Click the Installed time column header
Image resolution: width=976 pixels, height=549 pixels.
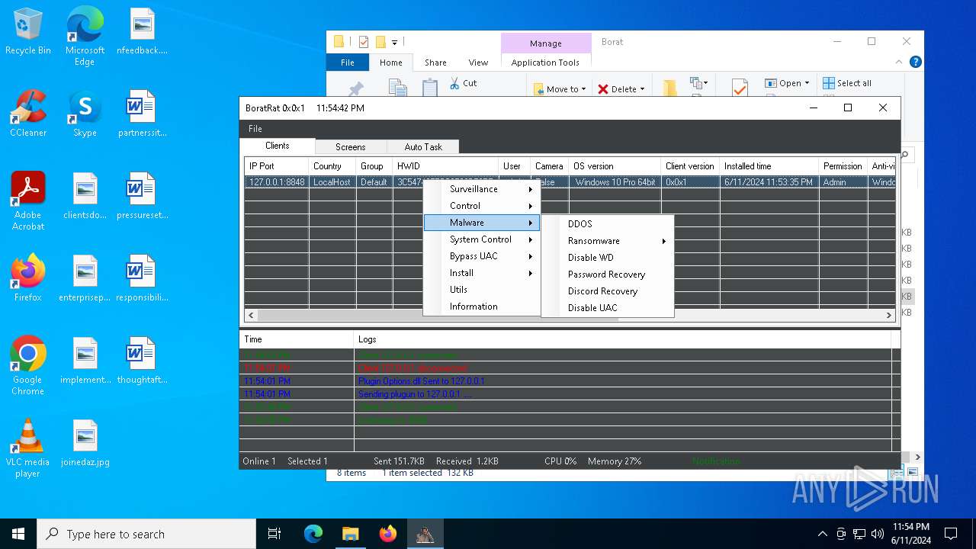[769, 166]
